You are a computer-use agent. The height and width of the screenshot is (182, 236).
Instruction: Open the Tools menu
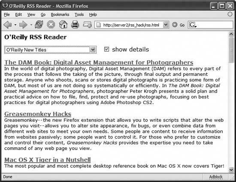click(79, 15)
